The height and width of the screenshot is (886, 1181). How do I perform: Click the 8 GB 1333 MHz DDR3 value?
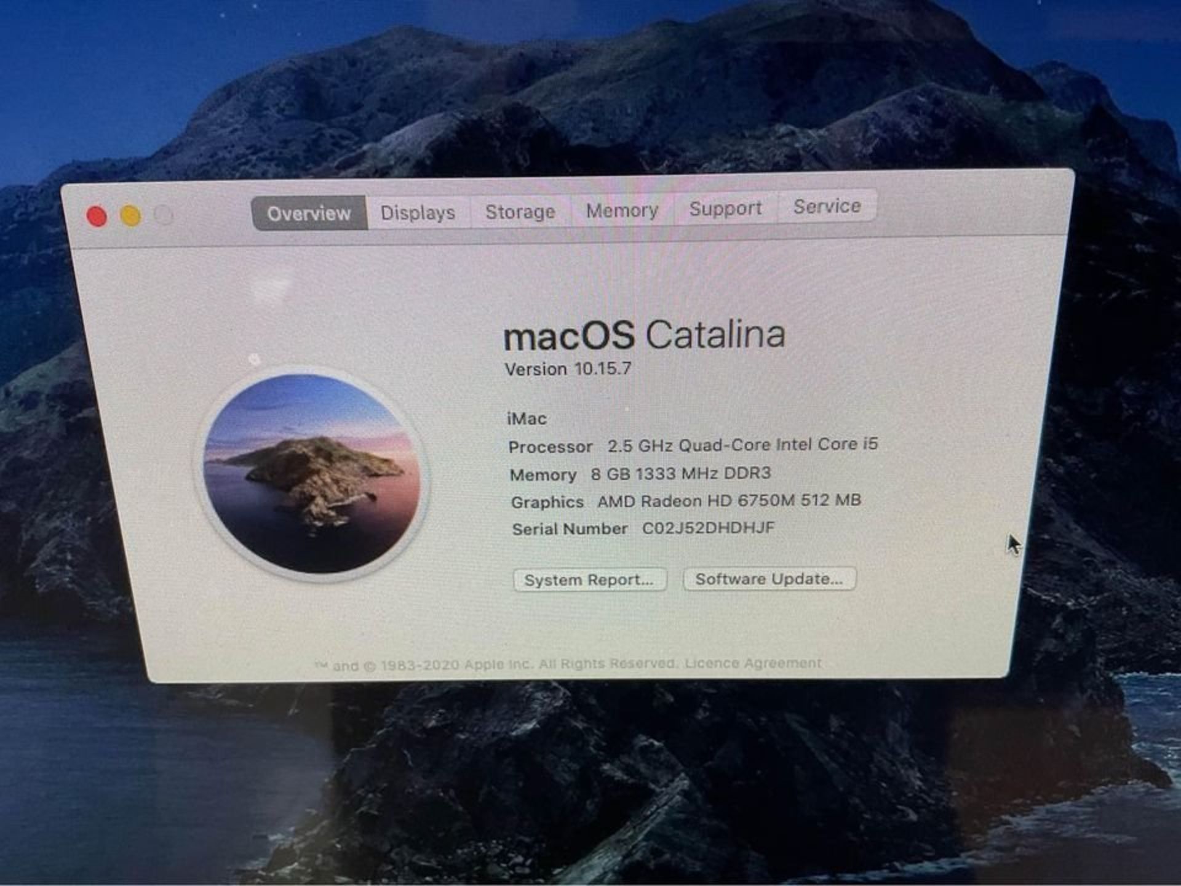pos(680,473)
